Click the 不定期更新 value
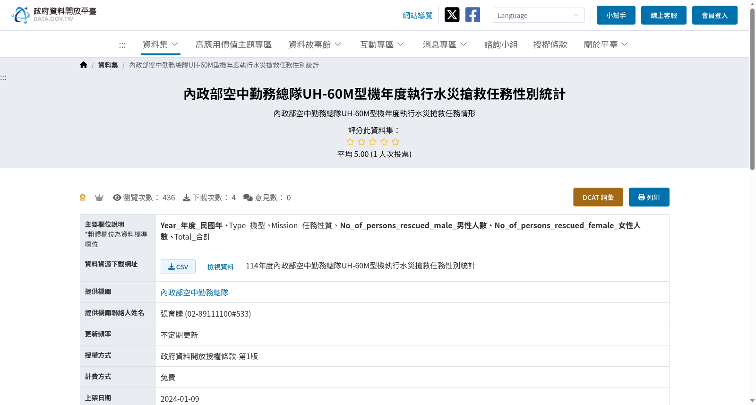 click(179, 335)
